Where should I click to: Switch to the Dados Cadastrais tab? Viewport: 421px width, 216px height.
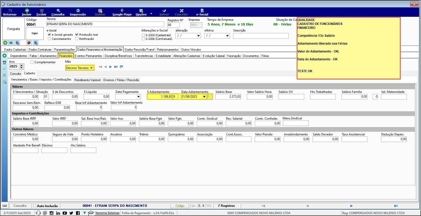[15, 50]
